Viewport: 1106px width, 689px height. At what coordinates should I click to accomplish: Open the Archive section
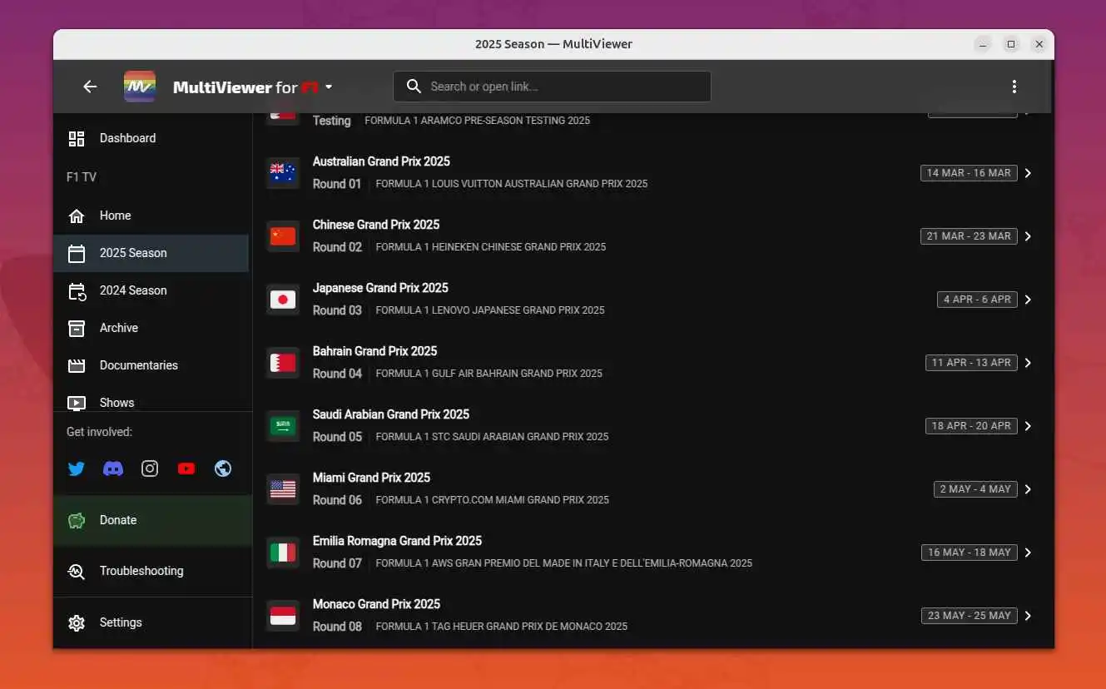[x=151, y=328]
